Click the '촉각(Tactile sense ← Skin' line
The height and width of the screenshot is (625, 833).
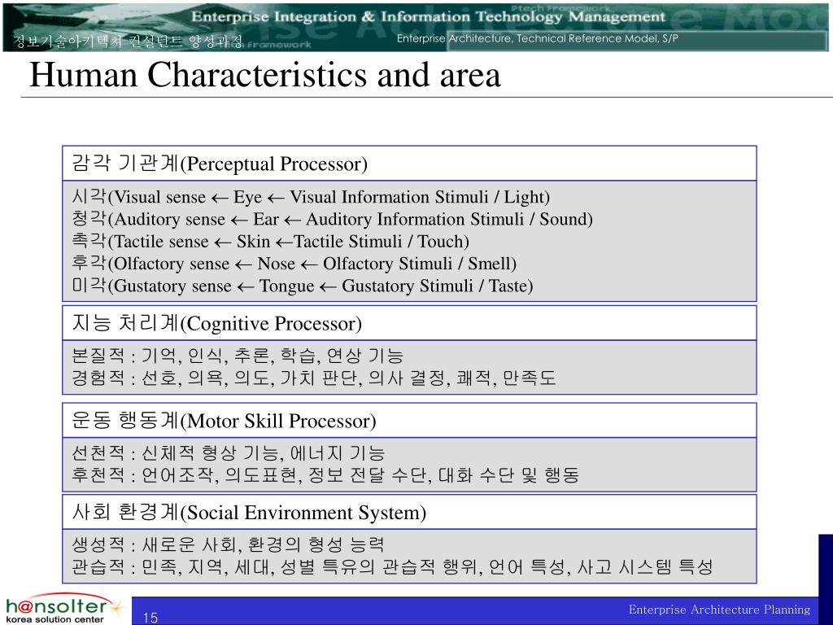pos(270,241)
